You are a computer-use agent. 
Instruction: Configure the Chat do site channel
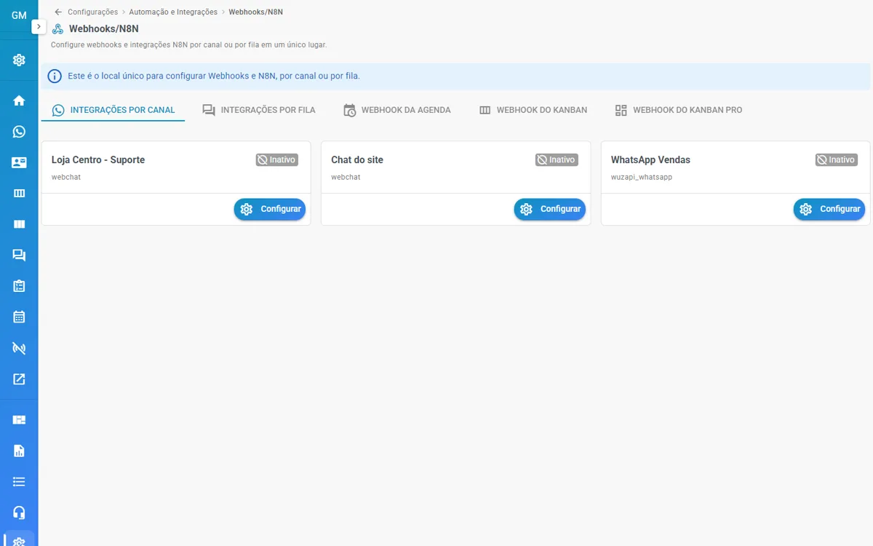click(x=550, y=209)
